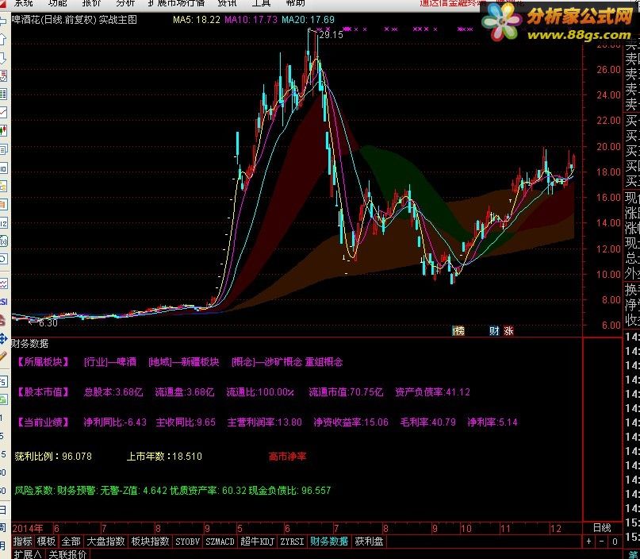Image resolution: width=640 pixels, height=559 pixels.
Task: Click the MA10: 17.73 indicator value
Action: coord(251,20)
